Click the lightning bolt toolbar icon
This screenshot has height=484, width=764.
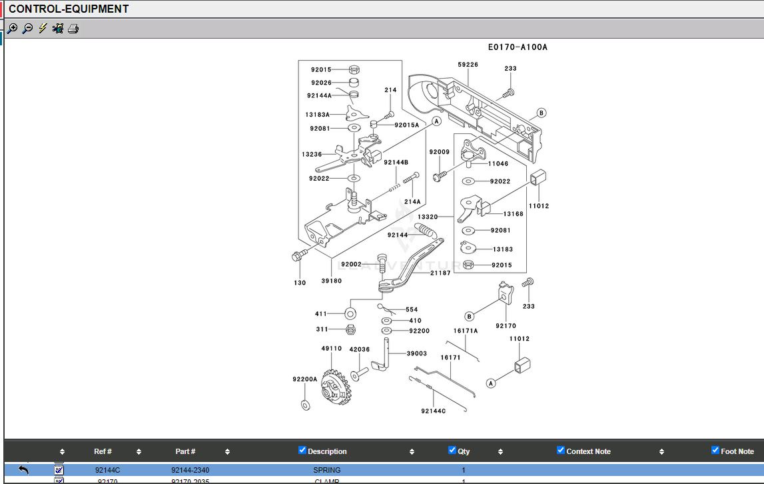click(43, 29)
